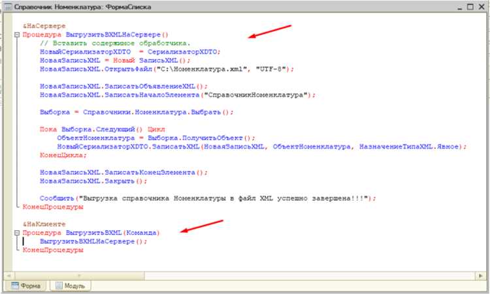Maximize the ФормаСписка window
Screen dimensions: 490x294
pos(470,7)
